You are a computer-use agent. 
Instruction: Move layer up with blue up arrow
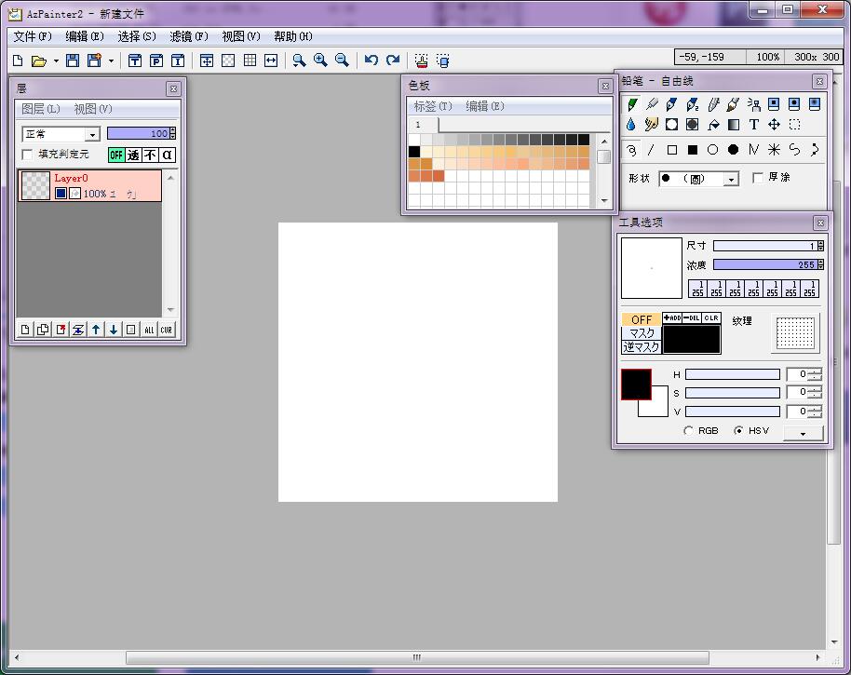pyautogui.click(x=96, y=330)
